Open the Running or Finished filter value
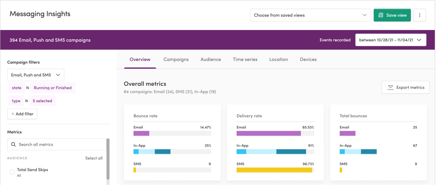 click(53, 88)
